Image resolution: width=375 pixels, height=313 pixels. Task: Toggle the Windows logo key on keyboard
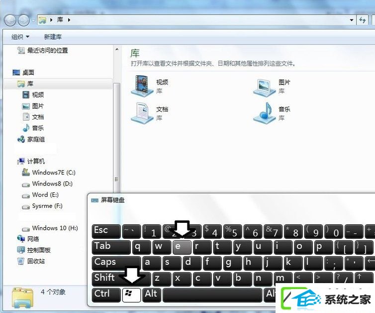(x=131, y=295)
